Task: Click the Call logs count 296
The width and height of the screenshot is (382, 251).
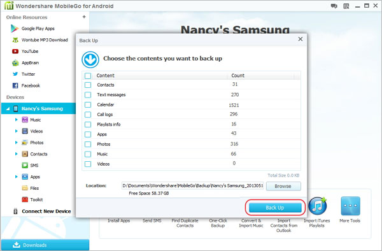Action: click(234, 114)
